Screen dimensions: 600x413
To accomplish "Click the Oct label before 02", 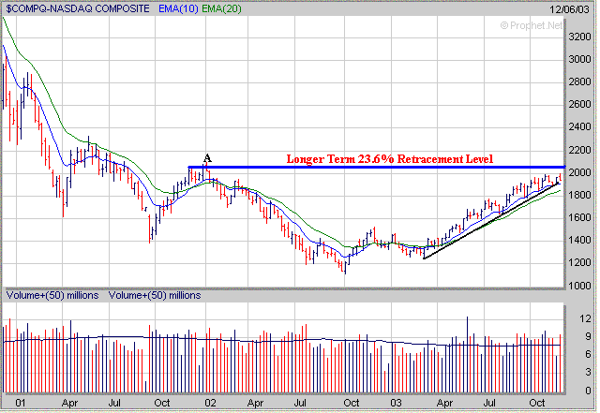I will [x=162, y=403].
